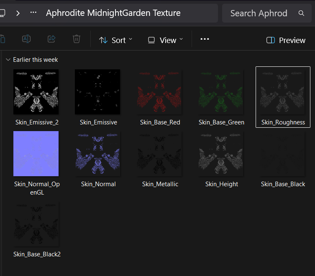Viewport: 315px width, 276px height.
Task: Click the breadcrumb chevron arrow
Action: click(18, 13)
